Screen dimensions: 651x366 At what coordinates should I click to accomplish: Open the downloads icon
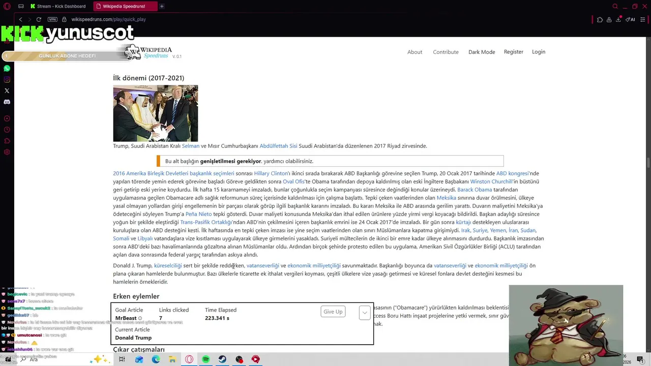point(618,19)
